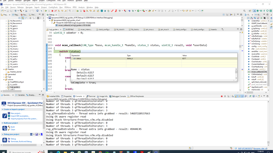Click the NXP LPC54618J512 status bar link
This screenshot has height=153, width=273.
coord(245,148)
